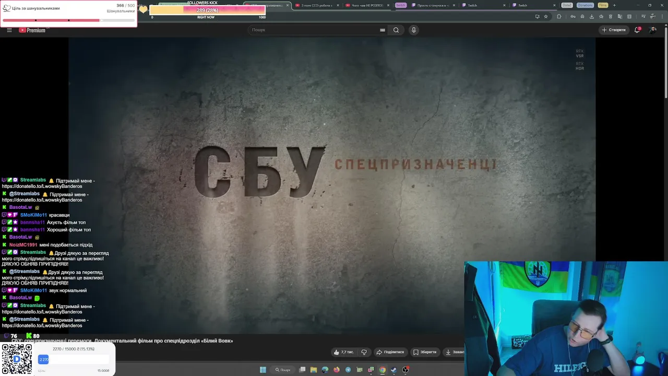
Task: Open OBS Studio from taskbar
Action: (x=405, y=370)
